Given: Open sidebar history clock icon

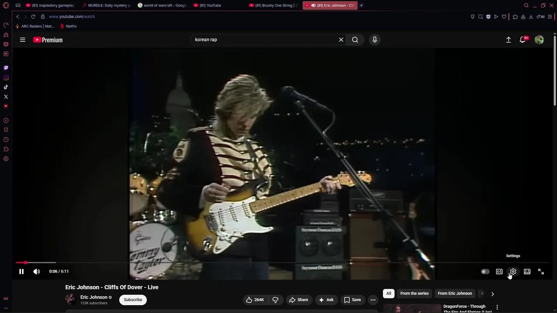Looking at the screenshot, I should point(6,140).
